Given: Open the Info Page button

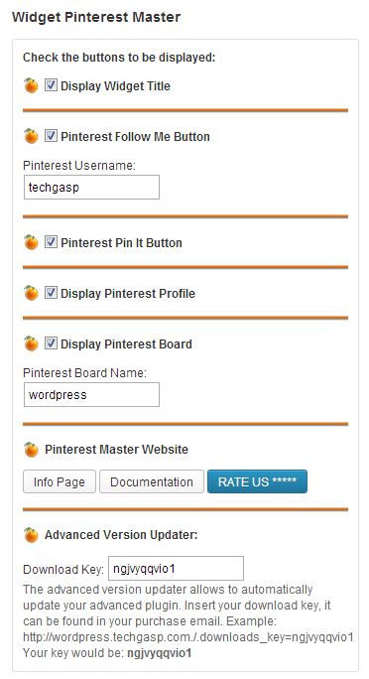Looking at the screenshot, I should point(60,481).
